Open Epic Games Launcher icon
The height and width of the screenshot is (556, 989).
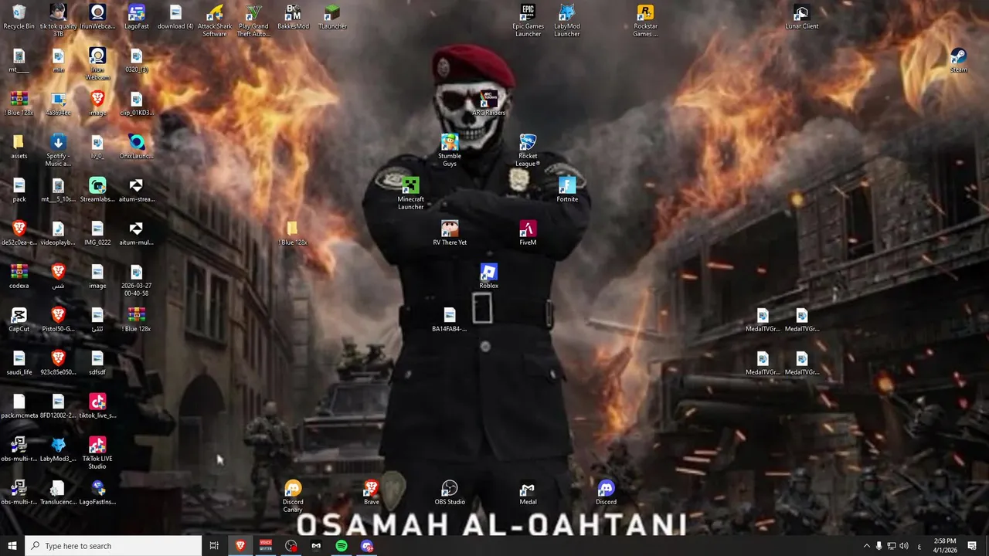pyautogui.click(x=528, y=20)
